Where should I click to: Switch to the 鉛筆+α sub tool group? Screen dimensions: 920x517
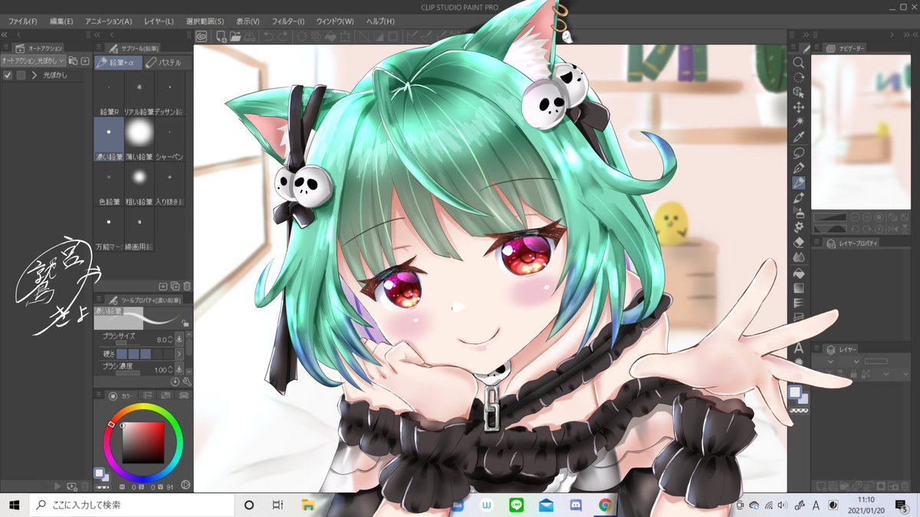tap(119, 62)
